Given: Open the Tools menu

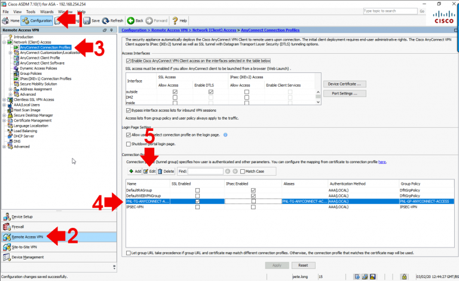Looking at the screenshot, I should (x=30, y=12).
